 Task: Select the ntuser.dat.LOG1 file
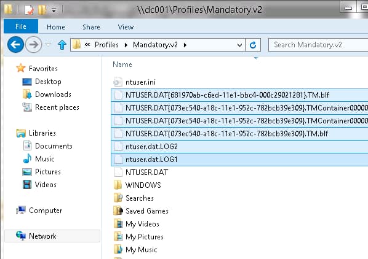point(239,160)
